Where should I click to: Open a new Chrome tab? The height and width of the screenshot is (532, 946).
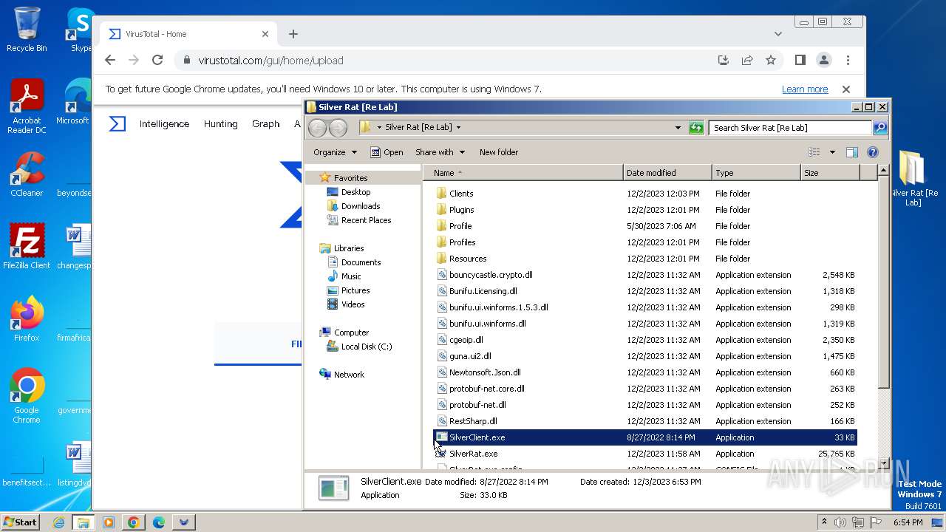293,34
